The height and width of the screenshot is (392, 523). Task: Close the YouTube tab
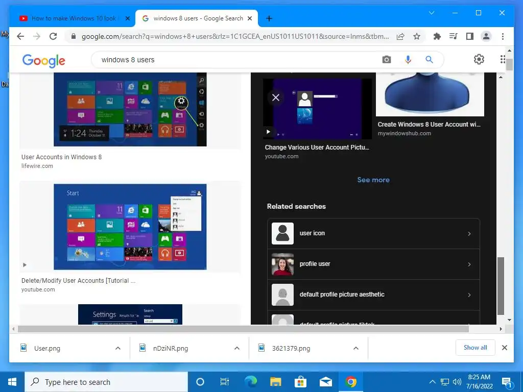[127, 18]
